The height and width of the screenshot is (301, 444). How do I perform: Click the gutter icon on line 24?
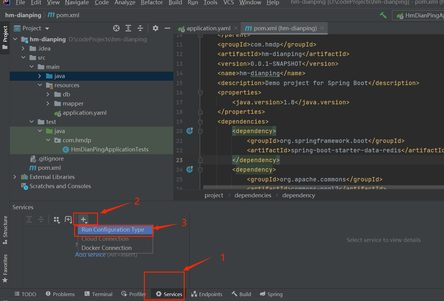[x=190, y=169]
